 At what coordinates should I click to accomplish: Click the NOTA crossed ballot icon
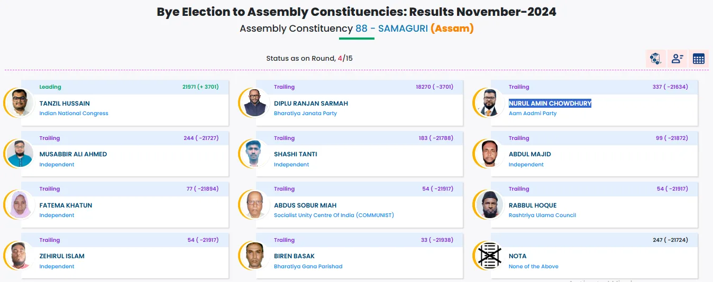click(490, 256)
